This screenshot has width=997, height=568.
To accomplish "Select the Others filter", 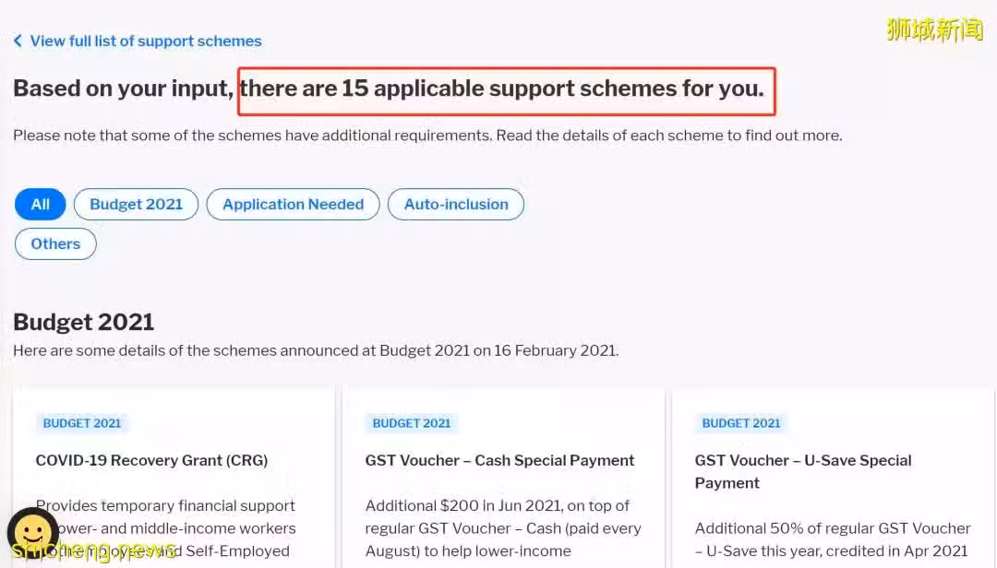I will coord(55,244).
